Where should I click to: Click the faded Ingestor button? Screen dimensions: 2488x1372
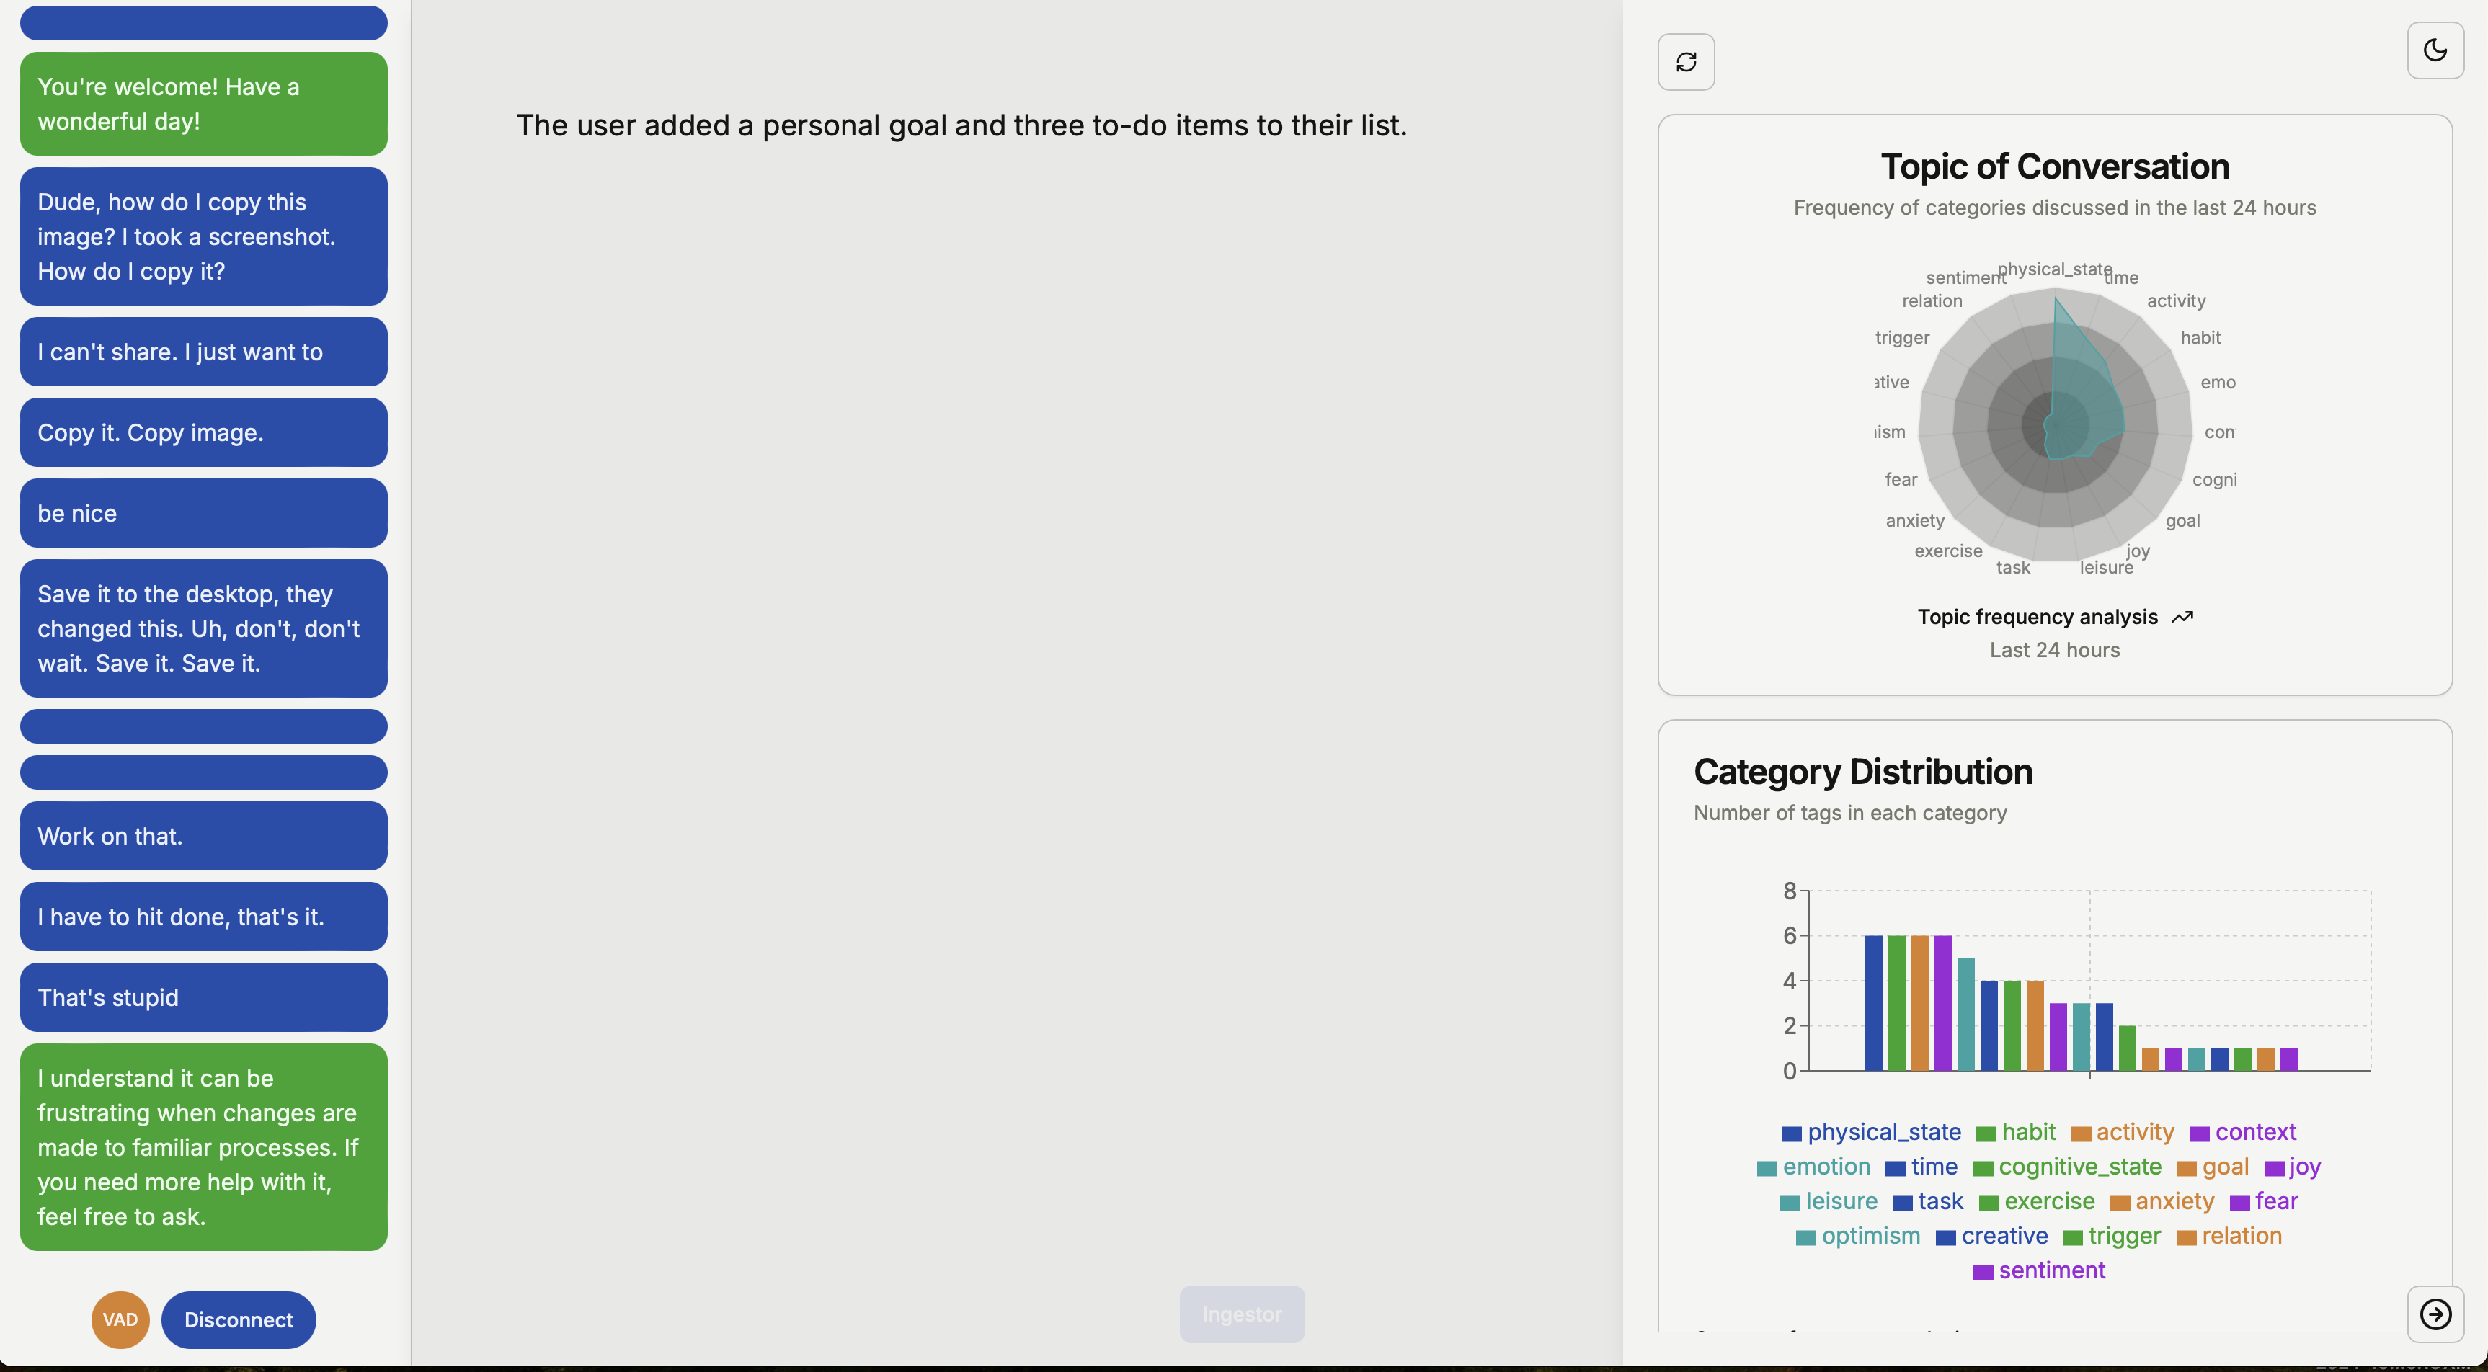1242,1314
